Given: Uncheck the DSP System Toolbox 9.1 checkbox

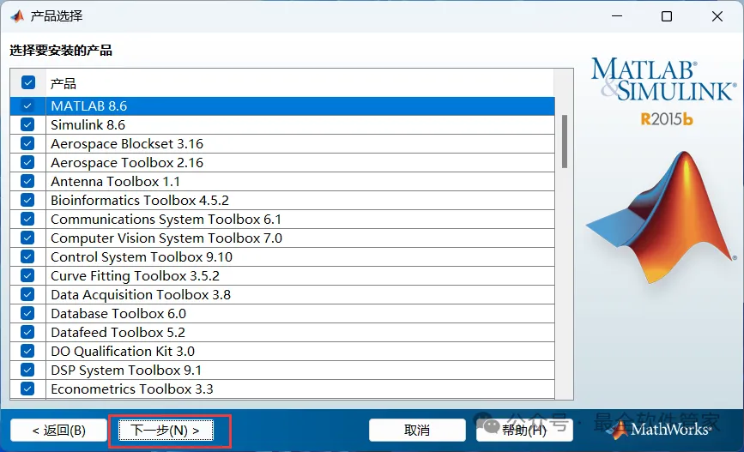Looking at the screenshot, I should tap(27, 370).
